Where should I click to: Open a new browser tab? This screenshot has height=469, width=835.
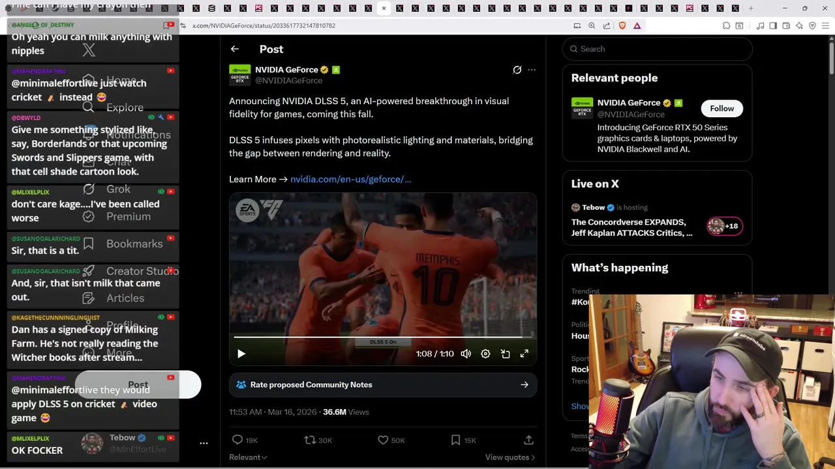tap(751, 8)
